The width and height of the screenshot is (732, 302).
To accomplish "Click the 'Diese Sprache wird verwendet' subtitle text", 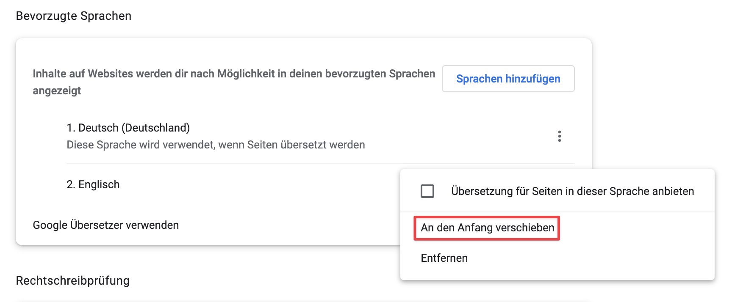I will click(216, 145).
